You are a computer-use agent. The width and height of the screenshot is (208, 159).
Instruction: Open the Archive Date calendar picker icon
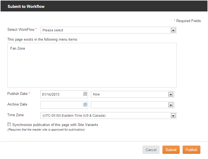pos(85,104)
